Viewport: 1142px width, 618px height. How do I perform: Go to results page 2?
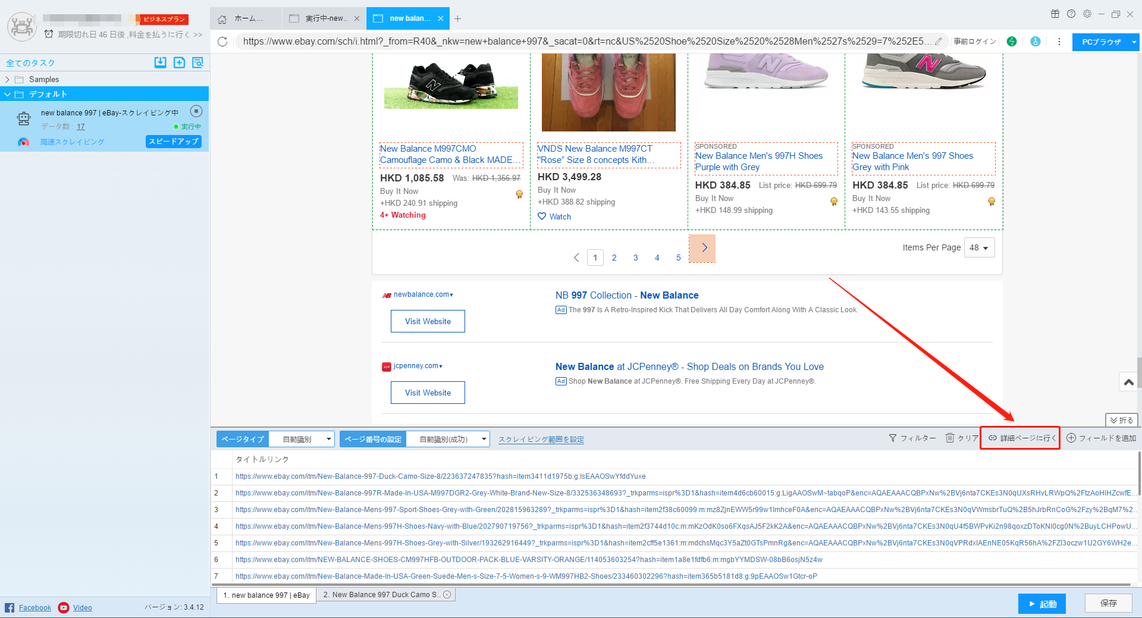coord(614,258)
